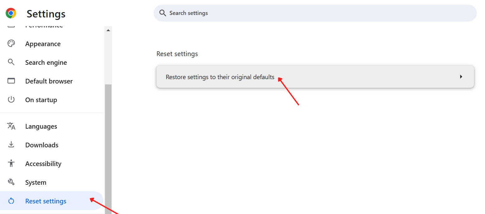Select the Languages translation icon
Viewport: 485px width, 214px height.
pyautogui.click(x=11, y=126)
